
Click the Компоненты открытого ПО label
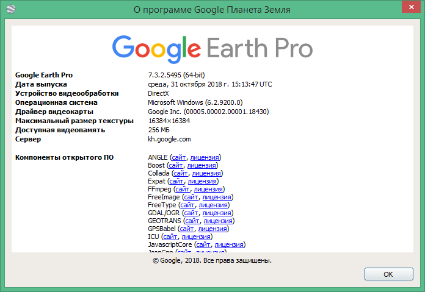pyautogui.click(x=64, y=157)
